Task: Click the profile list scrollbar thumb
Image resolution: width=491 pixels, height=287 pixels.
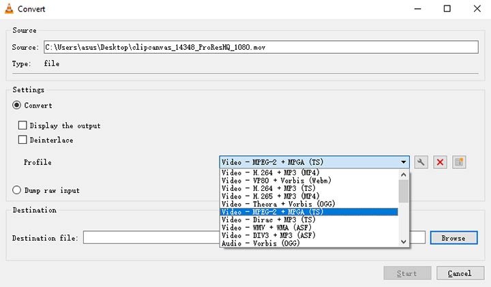Action: point(404,192)
